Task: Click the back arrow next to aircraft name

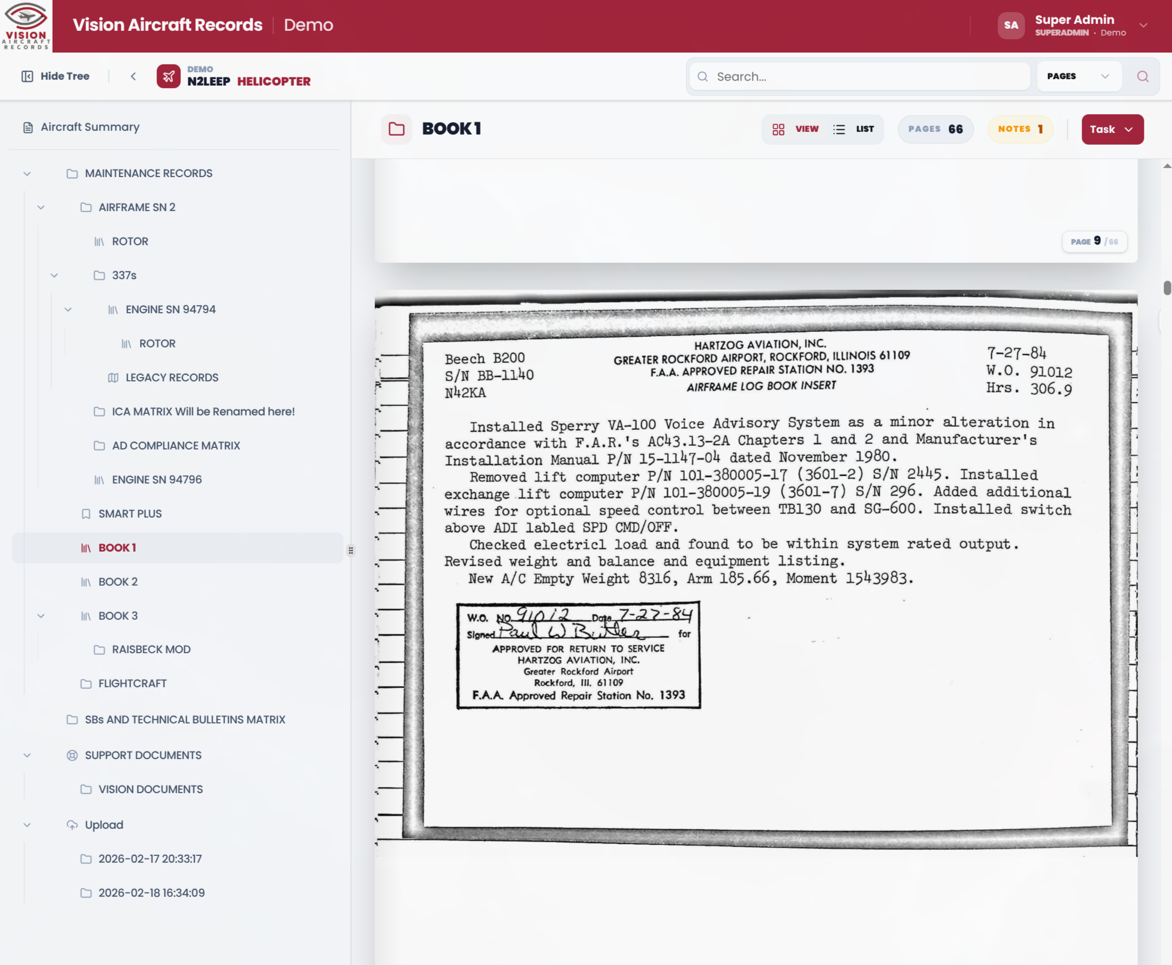Action: [x=134, y=76]
